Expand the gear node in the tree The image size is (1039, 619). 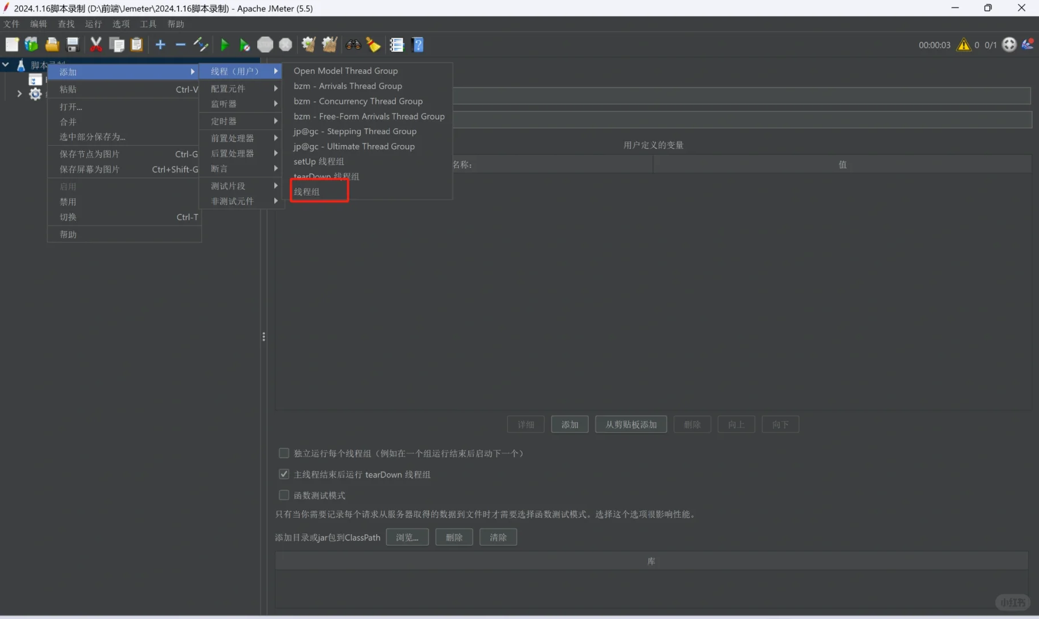click(x=19, y=93)
